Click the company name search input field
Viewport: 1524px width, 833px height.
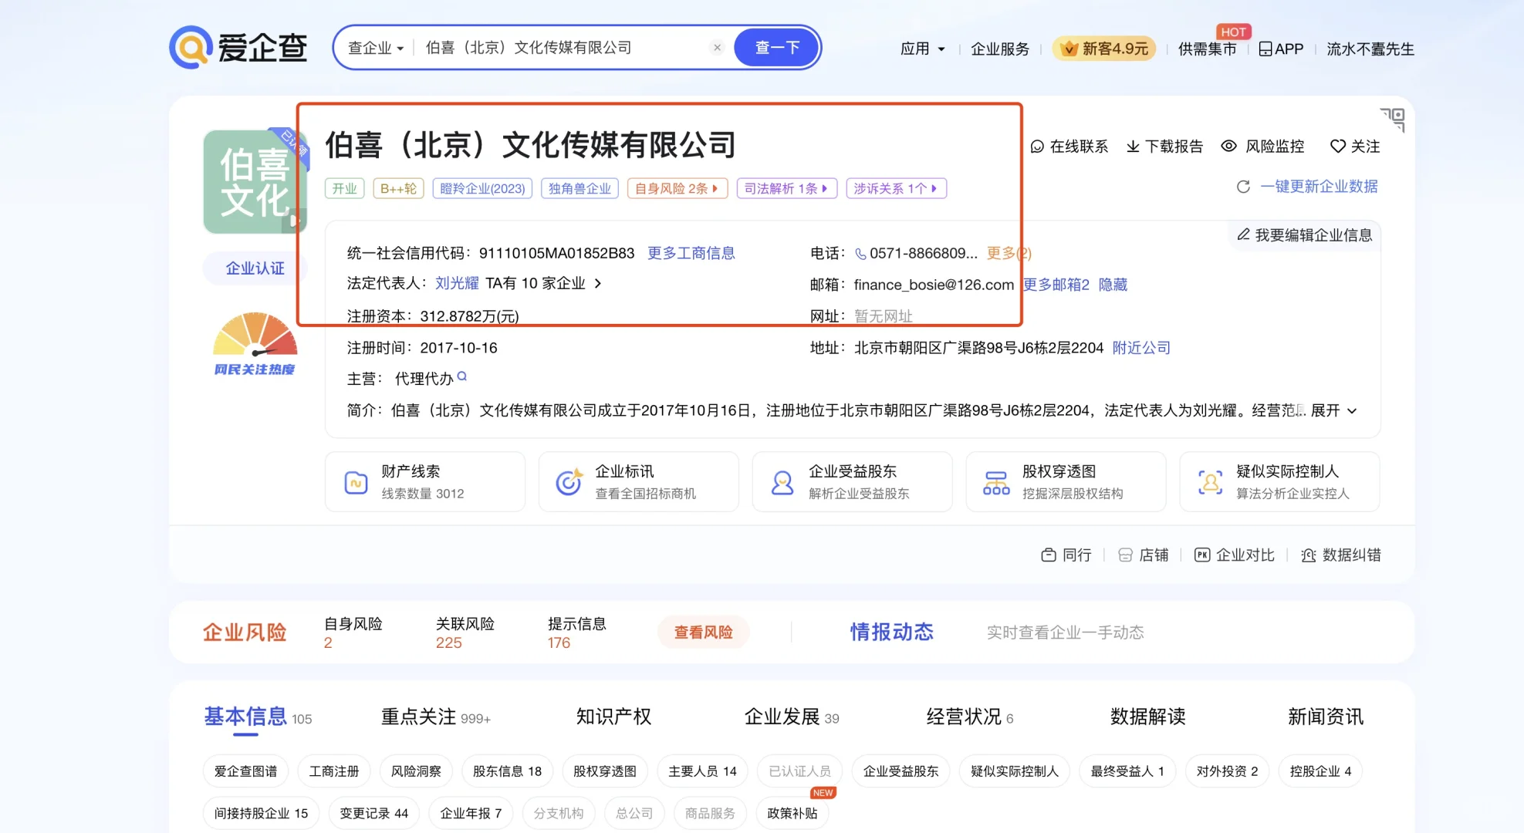coord(563,48)
